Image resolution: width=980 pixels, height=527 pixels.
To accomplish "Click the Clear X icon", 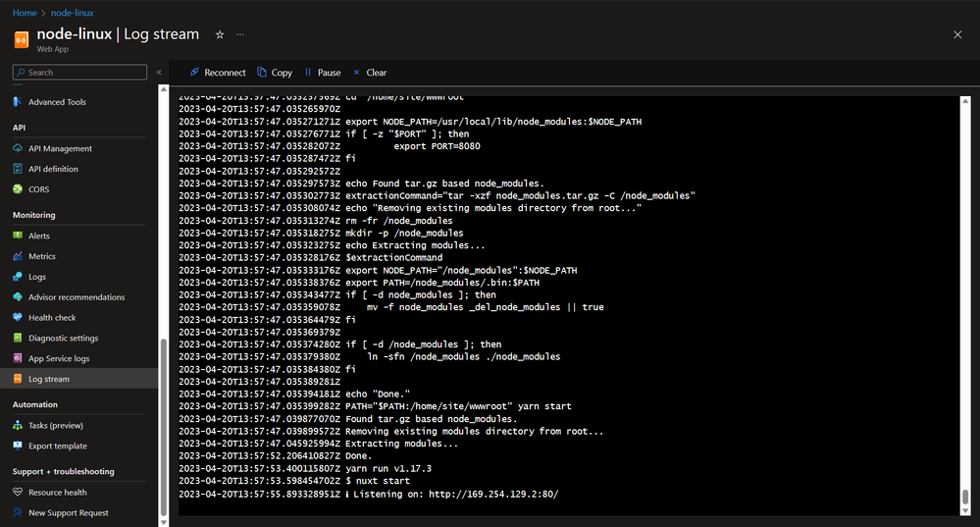I will point(356,72).
